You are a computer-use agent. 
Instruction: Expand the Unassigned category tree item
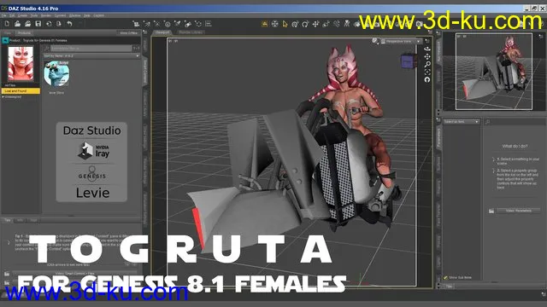[3, 96]
